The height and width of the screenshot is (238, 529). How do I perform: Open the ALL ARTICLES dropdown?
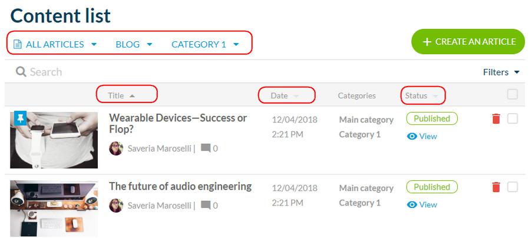[55, 44]
